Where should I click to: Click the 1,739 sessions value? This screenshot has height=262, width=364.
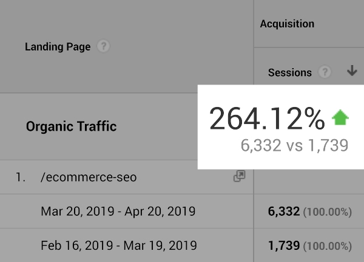tap(284, 246)
